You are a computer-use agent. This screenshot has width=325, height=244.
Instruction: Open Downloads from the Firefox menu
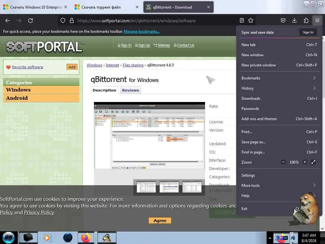point(279,98)
